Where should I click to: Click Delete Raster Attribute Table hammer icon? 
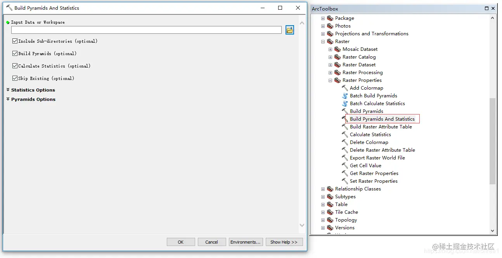[x=345, y=150]
